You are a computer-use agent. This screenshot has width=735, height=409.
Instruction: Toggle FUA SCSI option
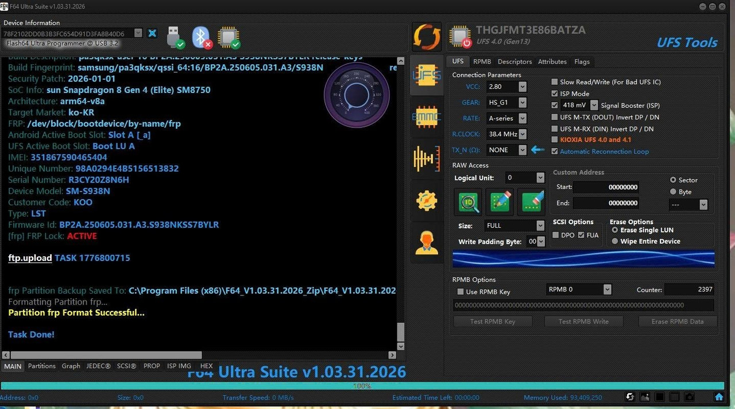581,235
